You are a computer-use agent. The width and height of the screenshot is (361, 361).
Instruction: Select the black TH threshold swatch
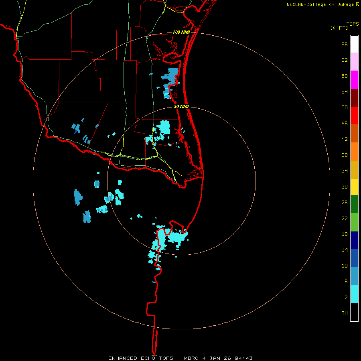point(354,312)
